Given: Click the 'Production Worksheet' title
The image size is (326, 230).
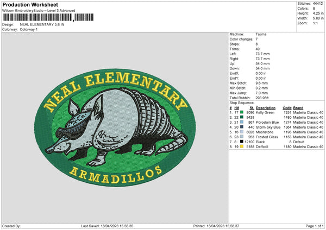Looking at the screenshot, I should [x=30, y=4].
